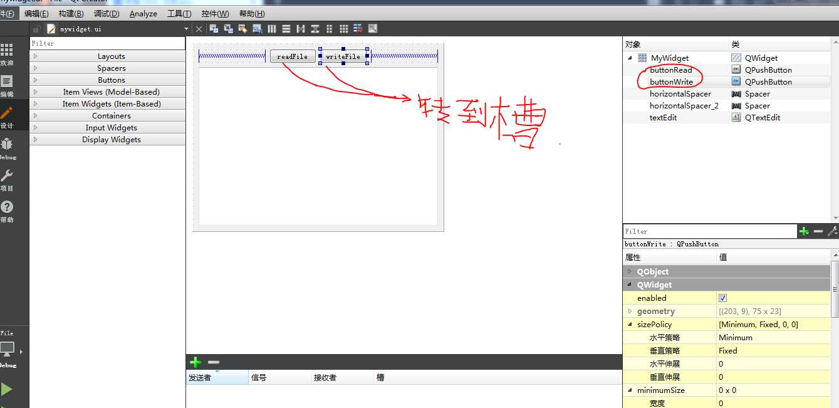Screen dimensions: 839x408
Task: Collapse the minimumSize property
Action: [630, 390]
